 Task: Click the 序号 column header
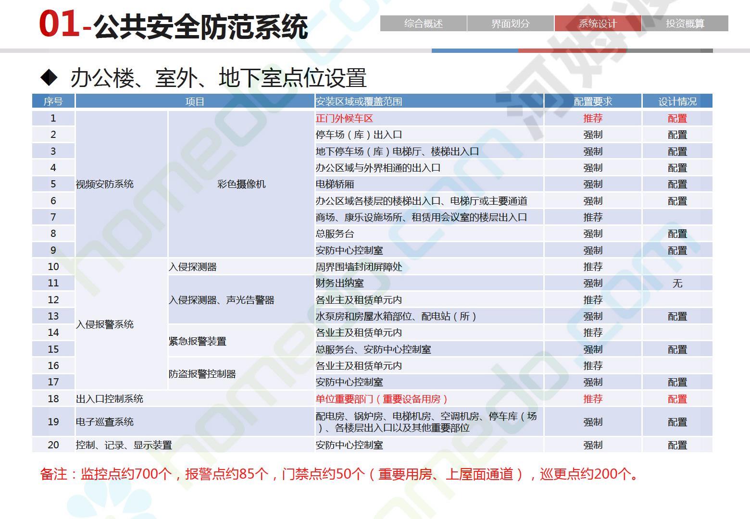53,101
